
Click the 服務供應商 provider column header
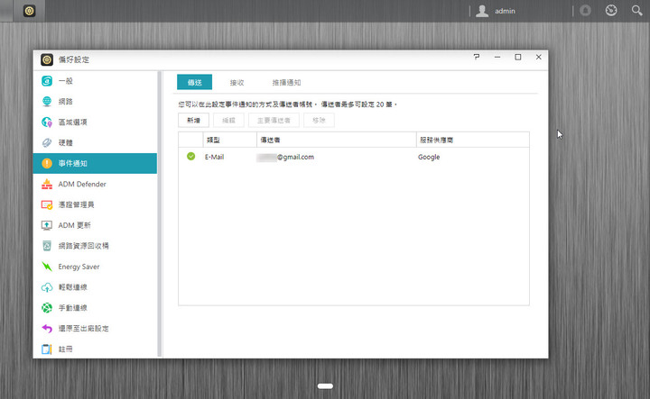pyautogui.click(x=473, y=140)
